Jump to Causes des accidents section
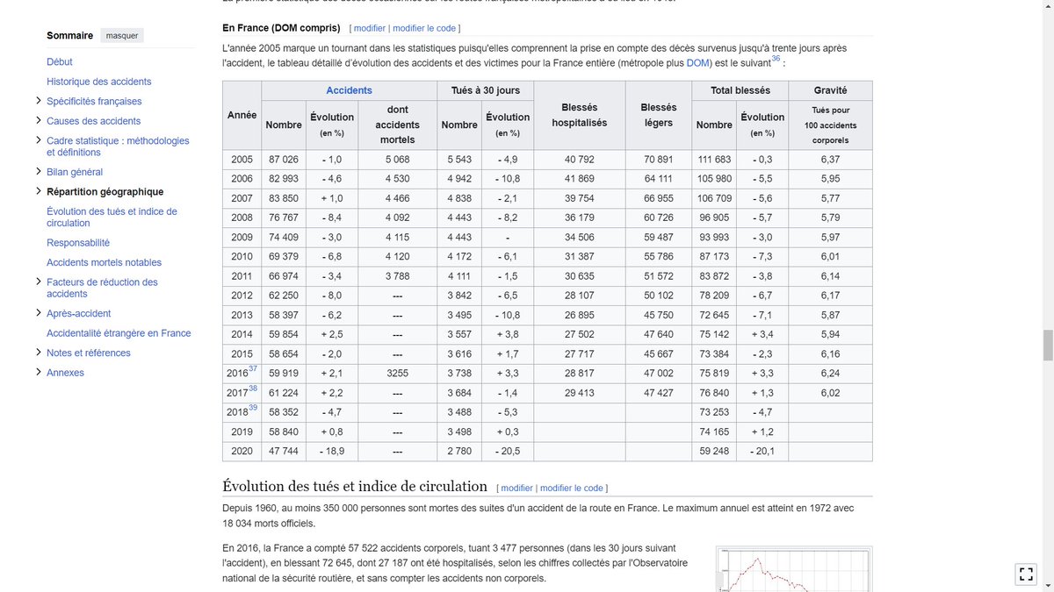The height and width of the screenshot is (592, 1054). point(94,121)
